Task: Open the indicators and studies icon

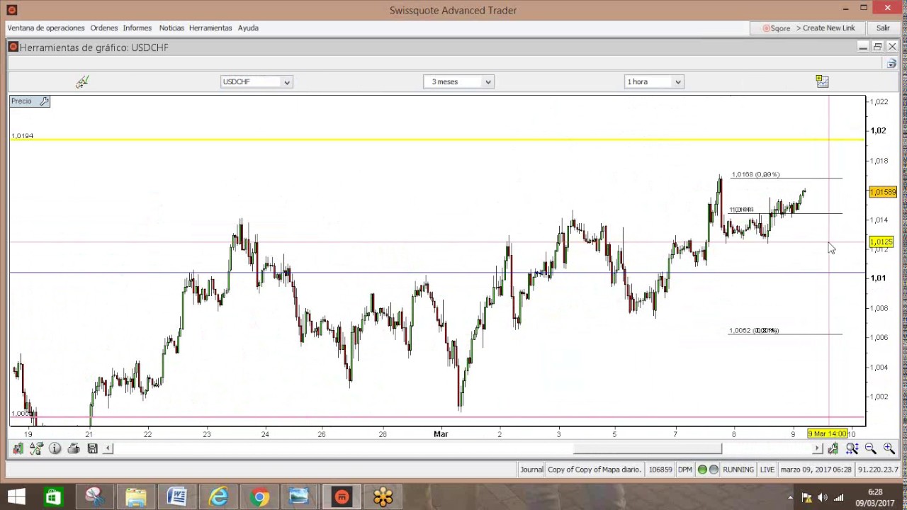Action: pos(36,448)
